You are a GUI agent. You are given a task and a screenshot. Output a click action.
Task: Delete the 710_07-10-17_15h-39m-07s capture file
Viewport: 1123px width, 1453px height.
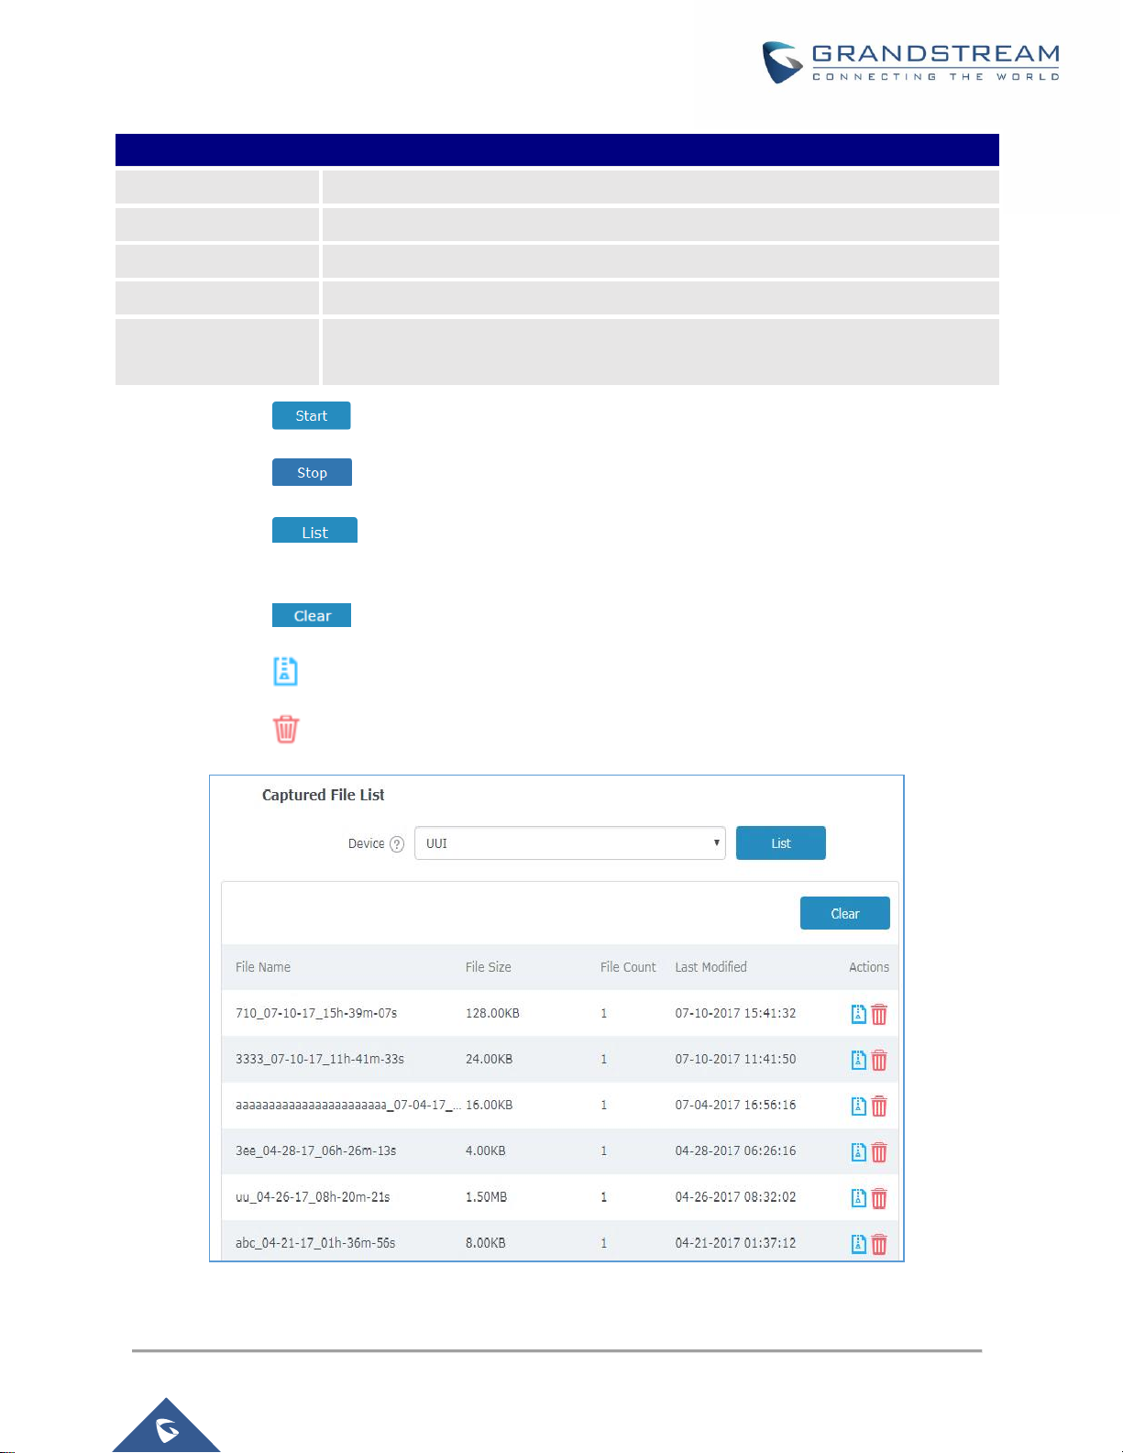coord(879,1014)
